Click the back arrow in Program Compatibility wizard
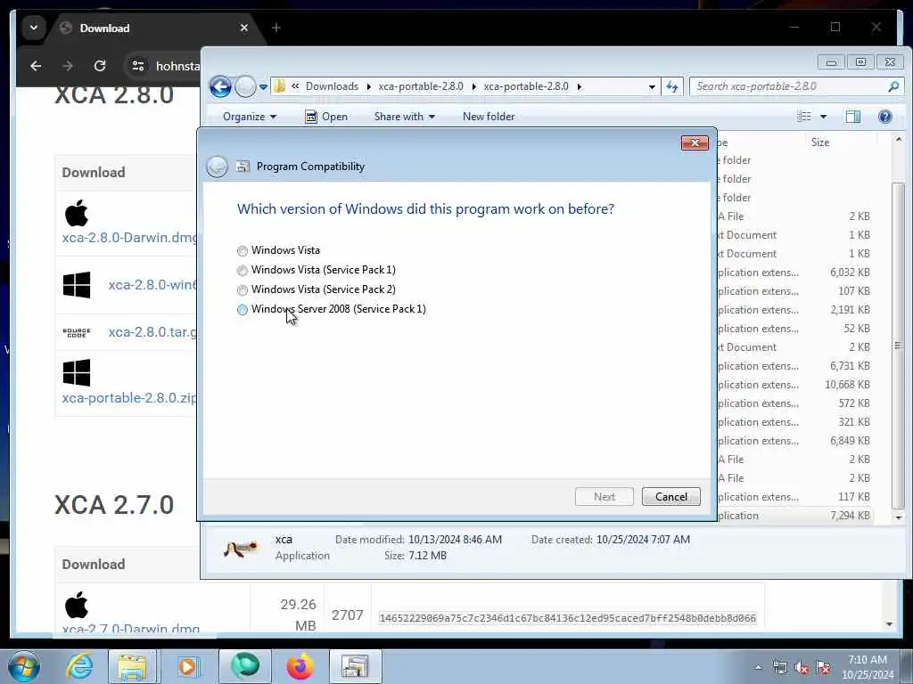The height and width of the screenshot is (684, 913). tap(217, 167)
